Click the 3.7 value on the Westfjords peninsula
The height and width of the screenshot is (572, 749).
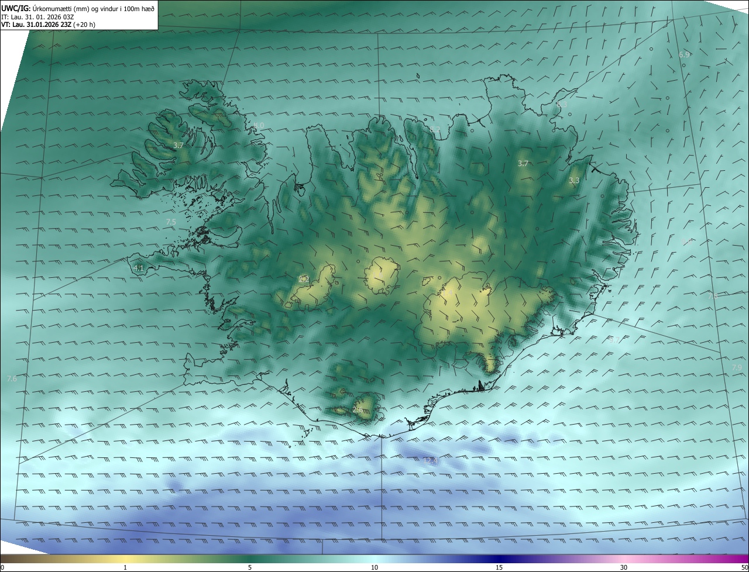click(x=178, y=145)
